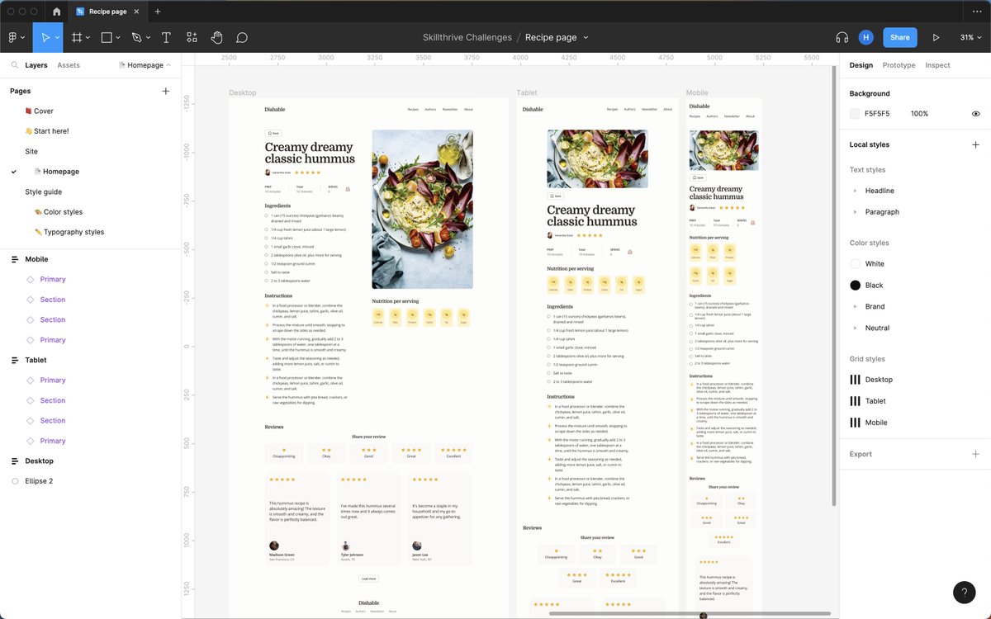
Task: Open the pen tools dropdown arrow
Action: point(148,38)
